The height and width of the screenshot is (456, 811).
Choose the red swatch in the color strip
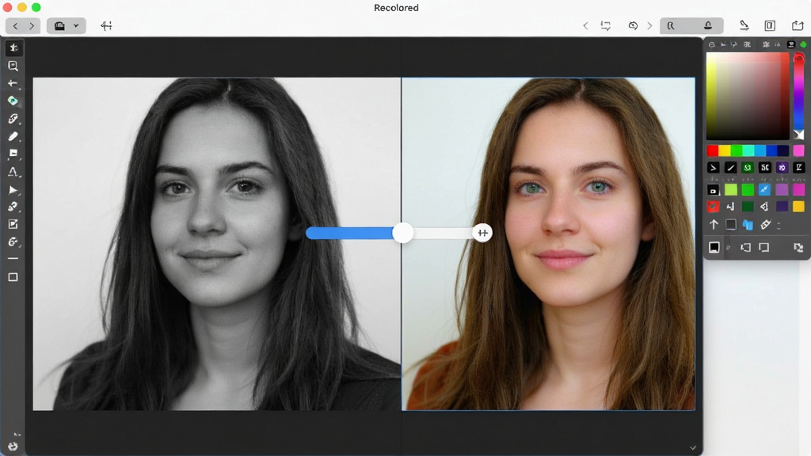[713, 150]
